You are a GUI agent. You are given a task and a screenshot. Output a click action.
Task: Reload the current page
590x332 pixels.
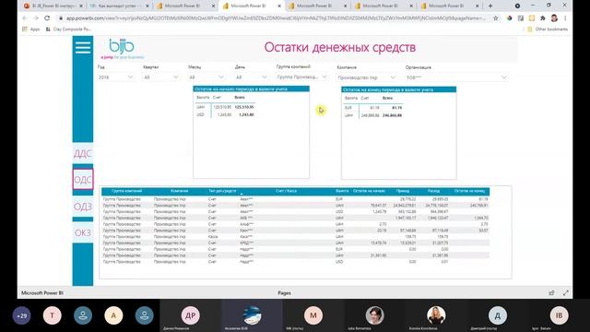pyautogui.click(x=47, y=18)
